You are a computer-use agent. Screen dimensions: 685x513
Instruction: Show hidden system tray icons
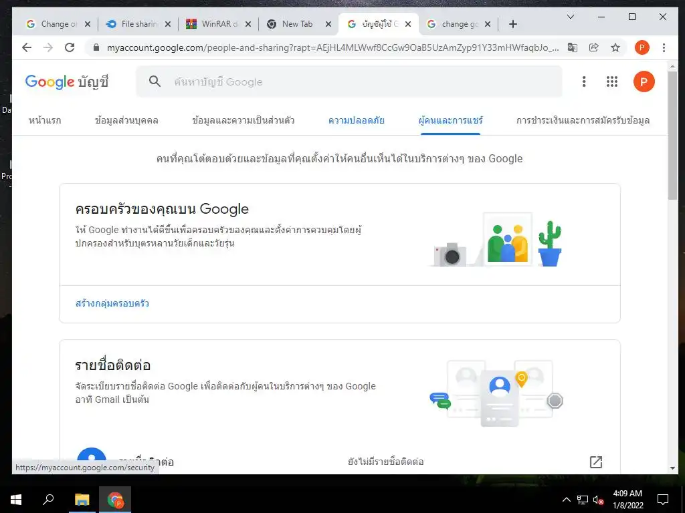tap(566, 500)
